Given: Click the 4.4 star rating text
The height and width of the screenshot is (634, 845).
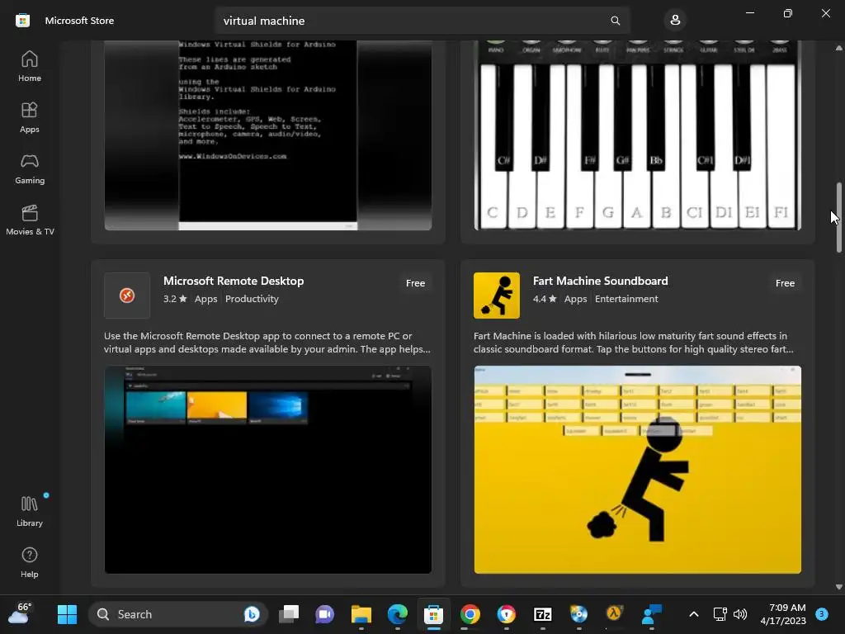Looking at the screenshot, I should click(545, 299).
